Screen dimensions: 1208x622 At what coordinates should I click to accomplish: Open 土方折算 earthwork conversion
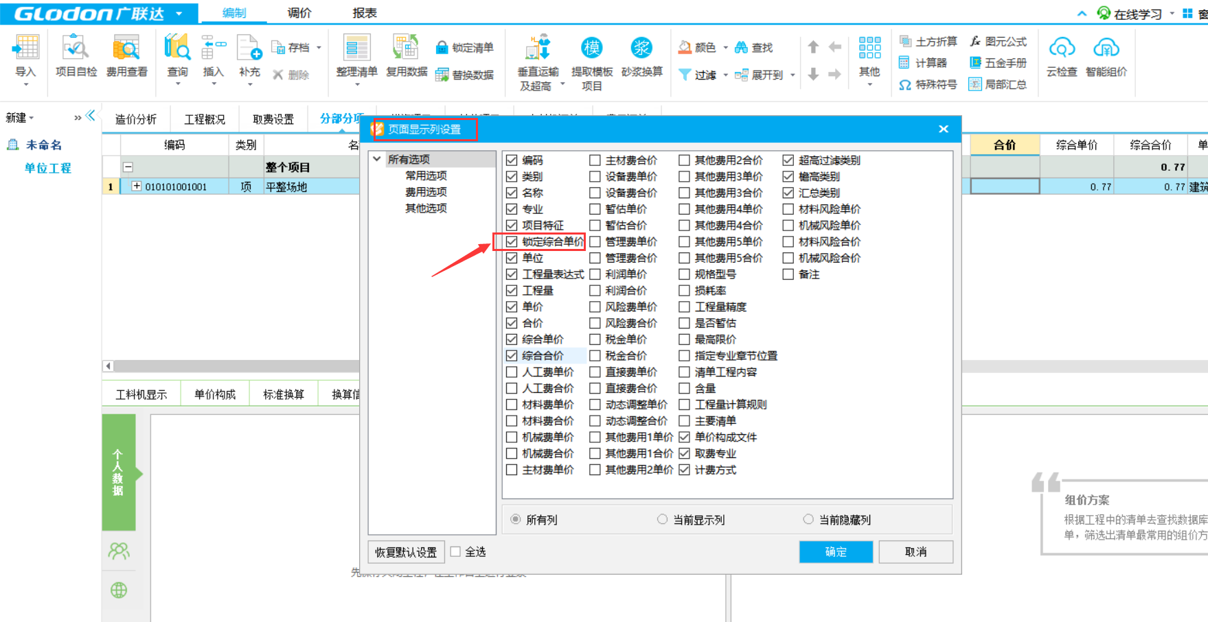coord(928,42)
